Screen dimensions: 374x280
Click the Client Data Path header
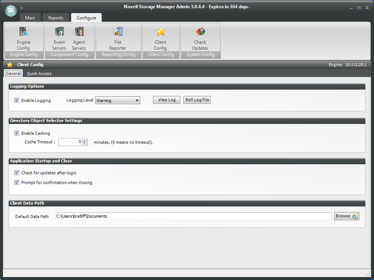click(x=187, y=203)
